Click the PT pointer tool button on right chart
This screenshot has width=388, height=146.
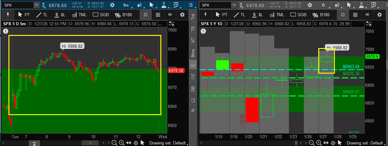coord(222,15)
